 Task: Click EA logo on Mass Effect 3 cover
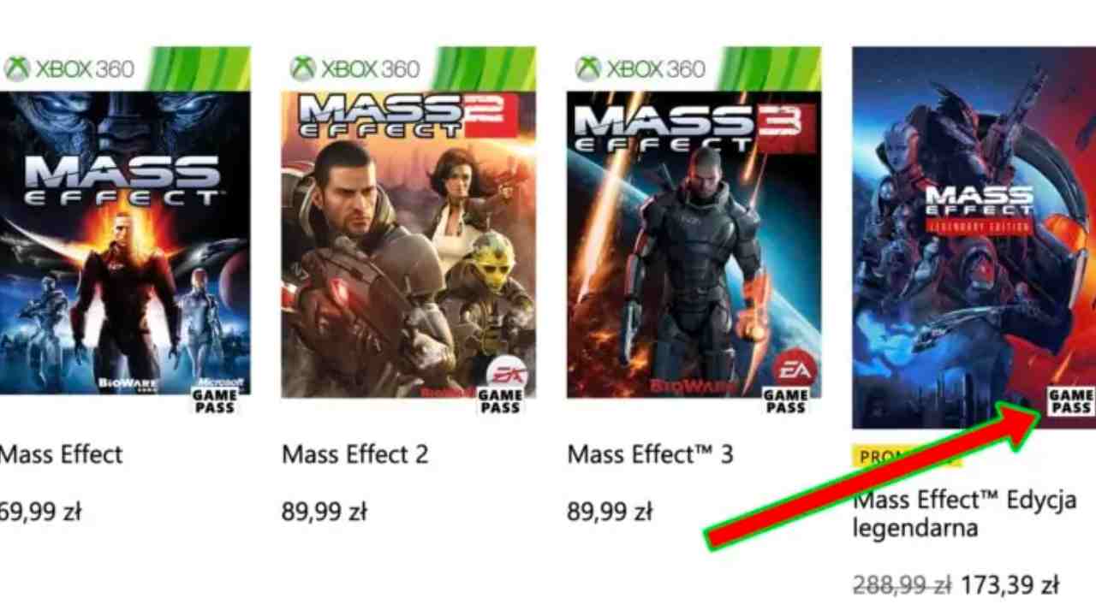coord(794,370)
